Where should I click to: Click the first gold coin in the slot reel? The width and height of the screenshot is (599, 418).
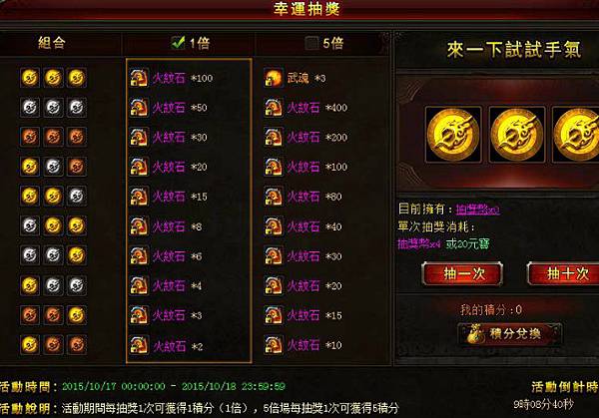[453, 135]
